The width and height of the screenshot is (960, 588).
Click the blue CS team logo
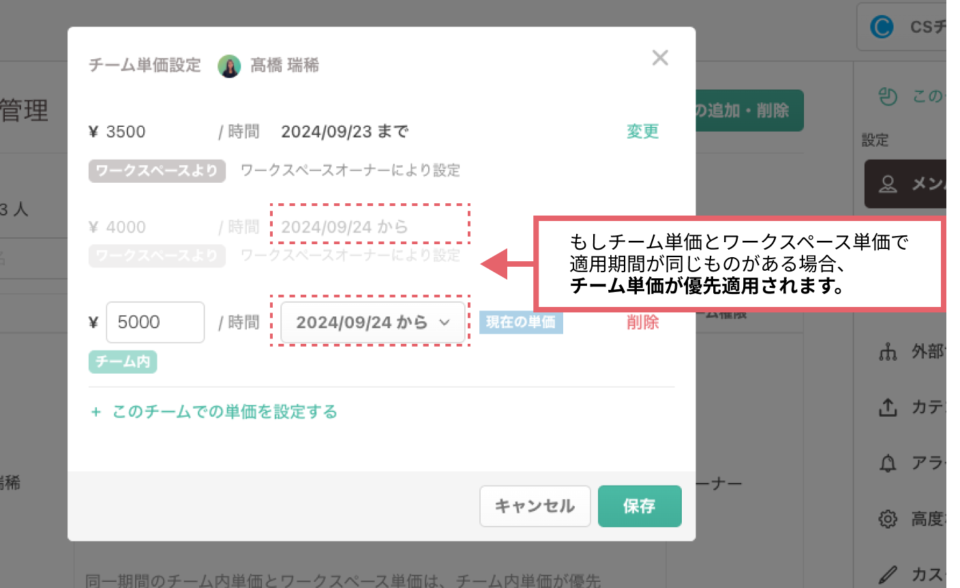click(x=882, y=27)
